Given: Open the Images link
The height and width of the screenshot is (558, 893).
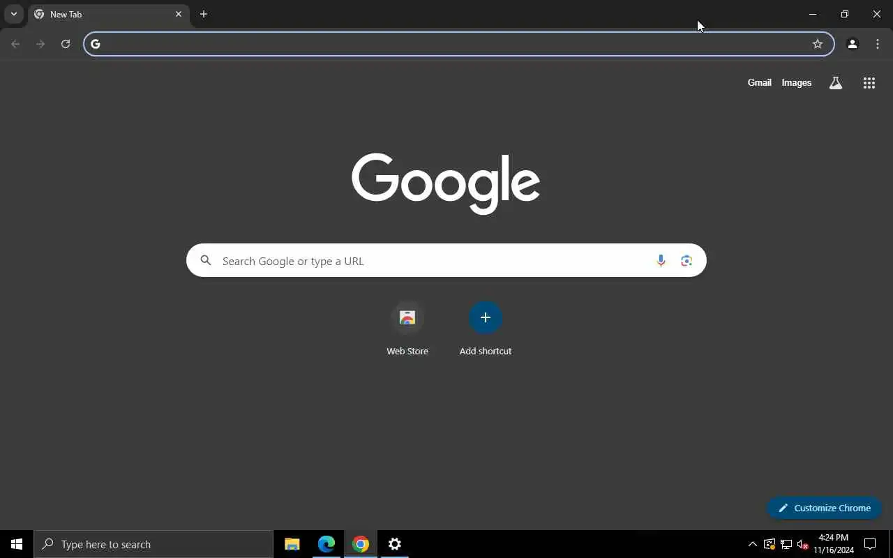Looking at the screenshot, I should [796, 82].
